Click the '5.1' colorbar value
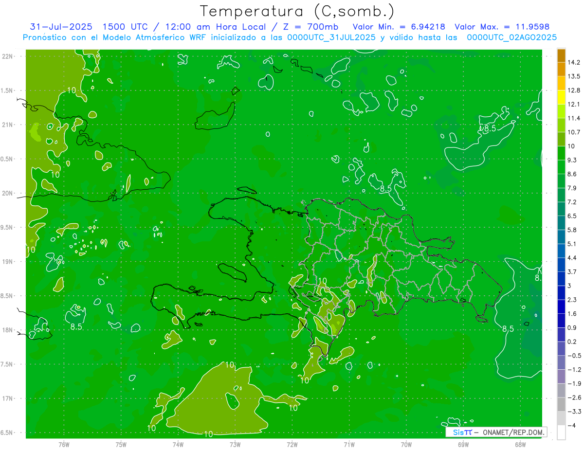 [572, 244]
